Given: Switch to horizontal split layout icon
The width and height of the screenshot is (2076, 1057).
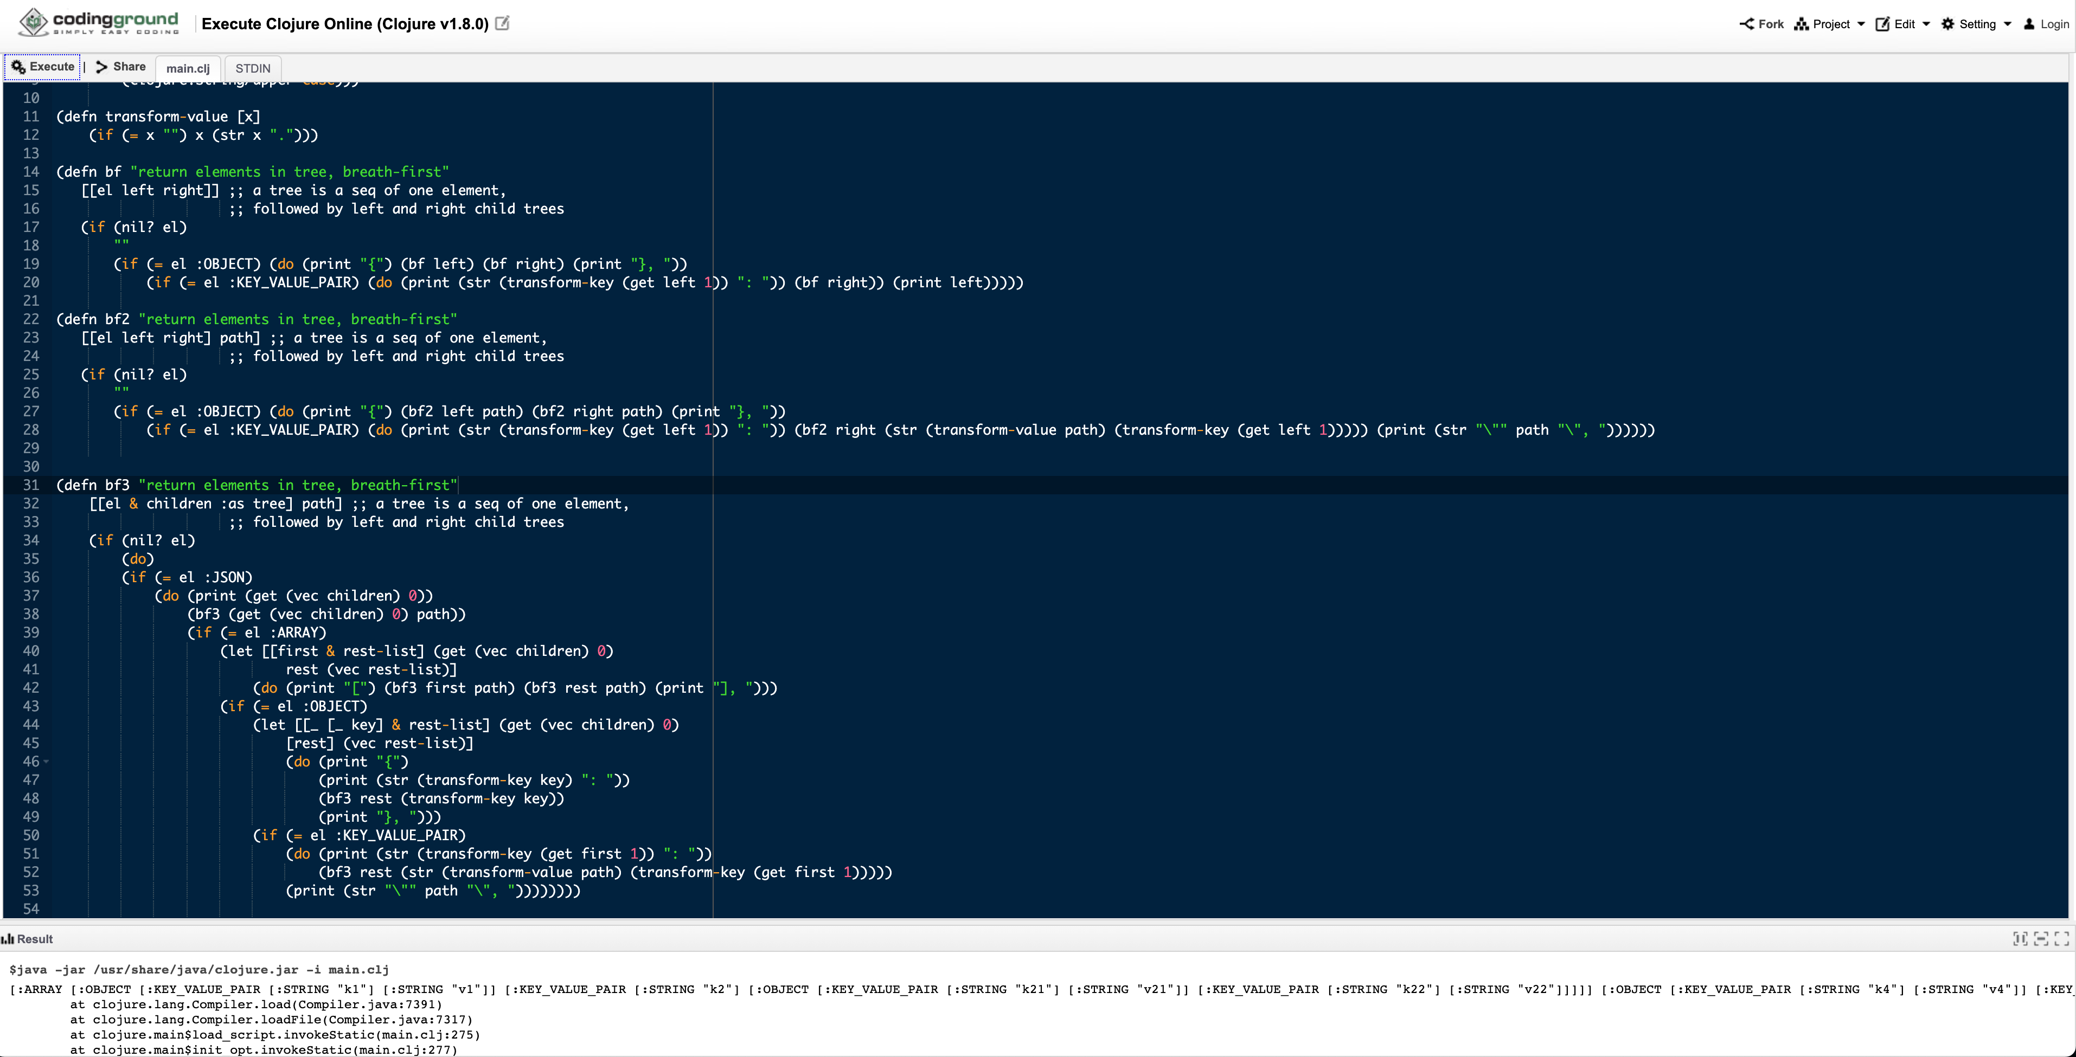Looking at the screenshot, I should click(2041, 939).
